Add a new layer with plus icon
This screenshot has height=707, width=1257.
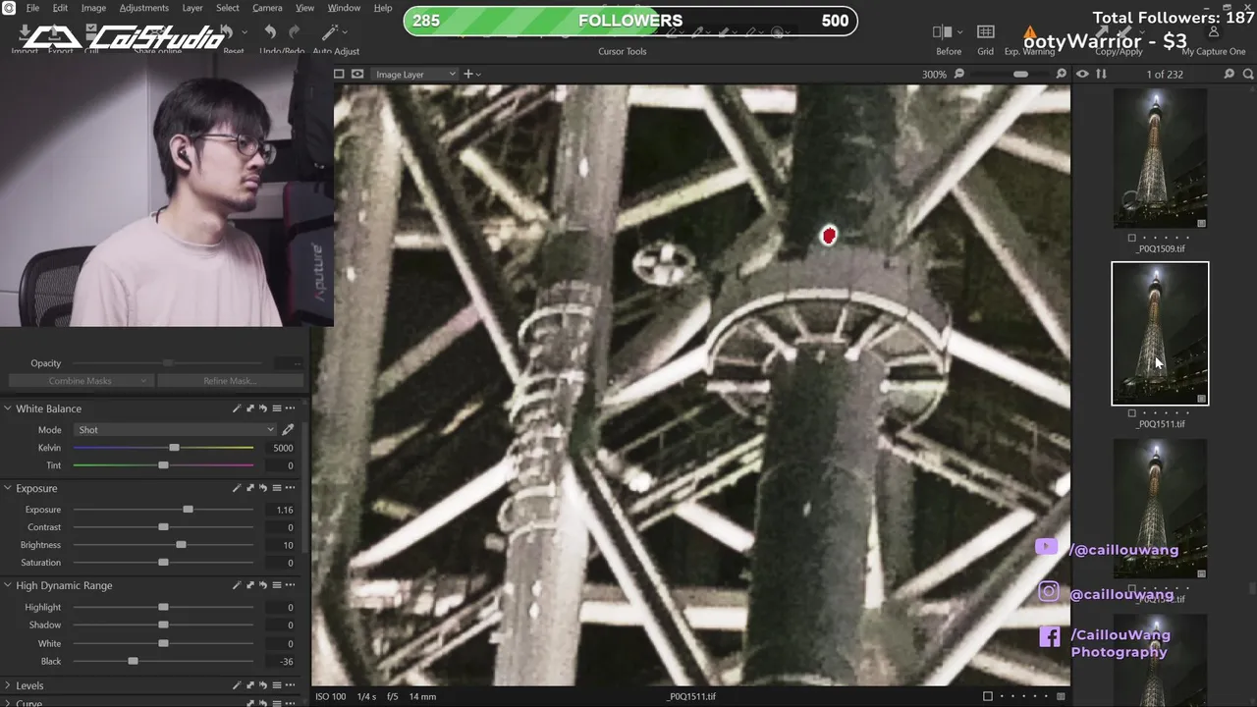(x=468, y=74)
